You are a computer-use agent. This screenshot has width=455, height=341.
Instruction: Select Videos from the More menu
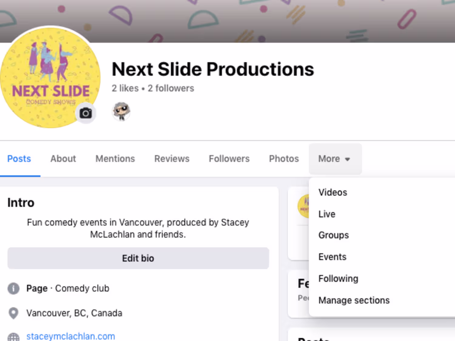(x=333, y=192)
